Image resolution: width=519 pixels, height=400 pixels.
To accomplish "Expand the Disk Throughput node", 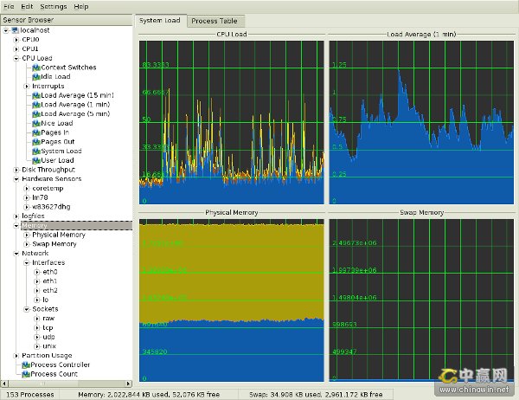I will point(16,170).
